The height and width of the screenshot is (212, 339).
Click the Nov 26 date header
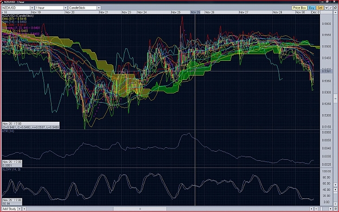(x=210, y=13)
